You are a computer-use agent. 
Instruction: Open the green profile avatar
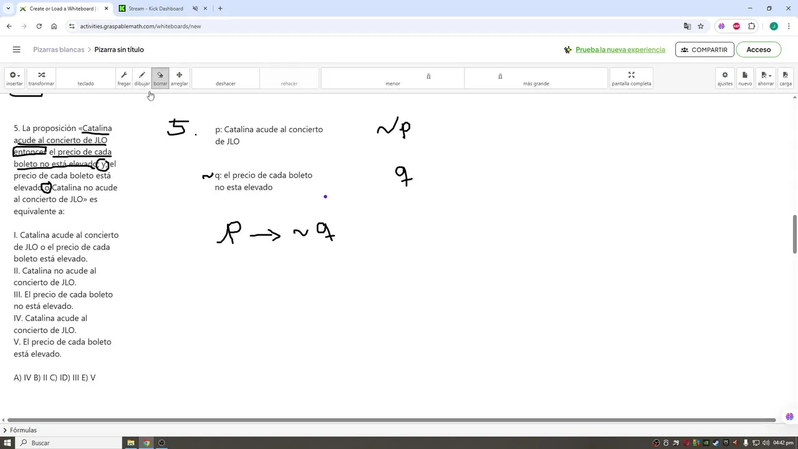pyautogui.click(x=774, y=26)
